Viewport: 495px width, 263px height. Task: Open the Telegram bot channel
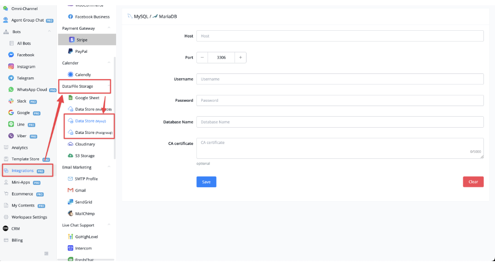[x=25, y=78]
